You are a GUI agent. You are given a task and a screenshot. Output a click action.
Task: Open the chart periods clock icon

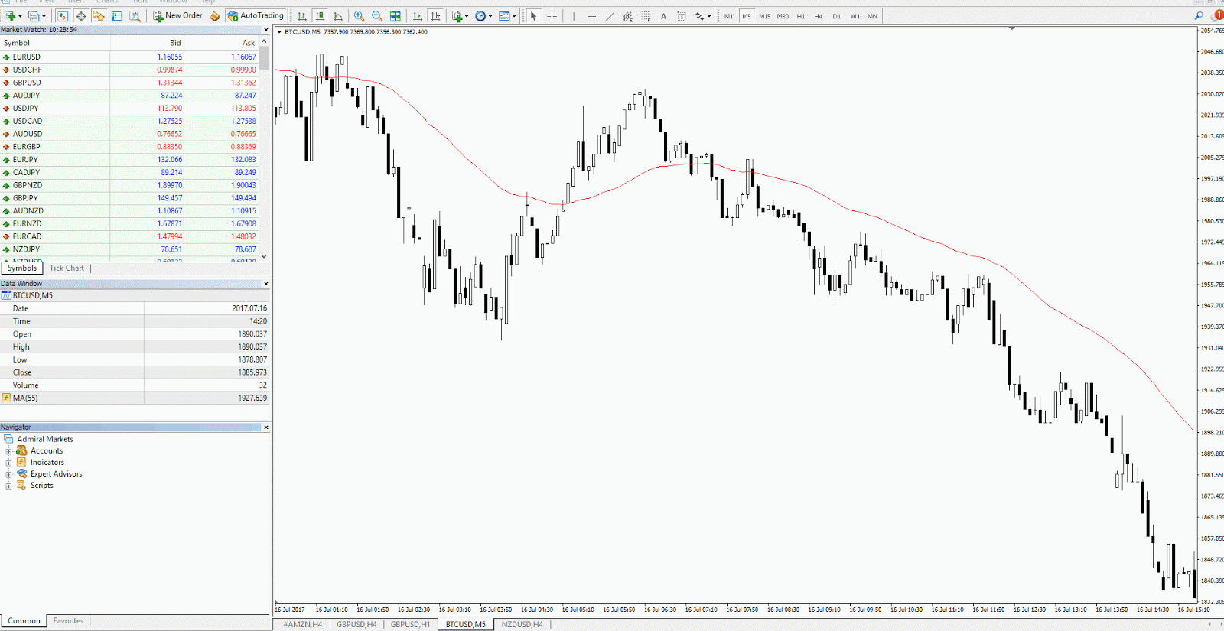pyautogui.click(x=480, y=15)
